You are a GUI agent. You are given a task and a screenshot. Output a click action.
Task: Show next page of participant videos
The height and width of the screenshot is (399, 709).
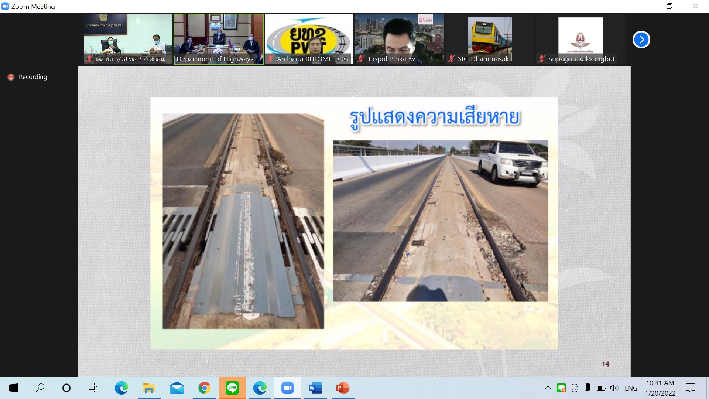[x=641, y=40]
